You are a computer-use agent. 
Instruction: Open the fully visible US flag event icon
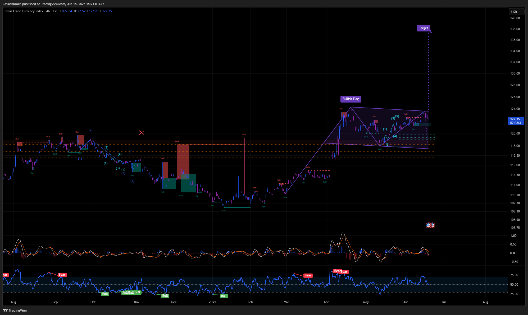[428, 225]
